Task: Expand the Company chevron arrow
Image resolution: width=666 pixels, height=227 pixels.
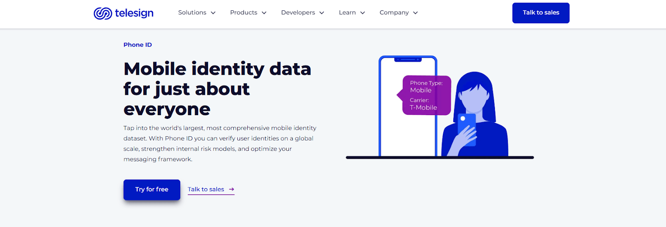Action: (415, 13)
